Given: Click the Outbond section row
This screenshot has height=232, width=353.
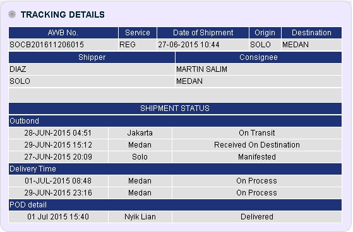Looking at the screenshot, I should 175,121.
